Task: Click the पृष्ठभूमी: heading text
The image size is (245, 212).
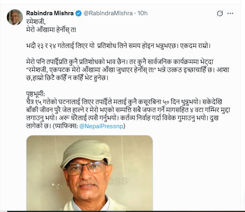Action: tap(35, 94)
